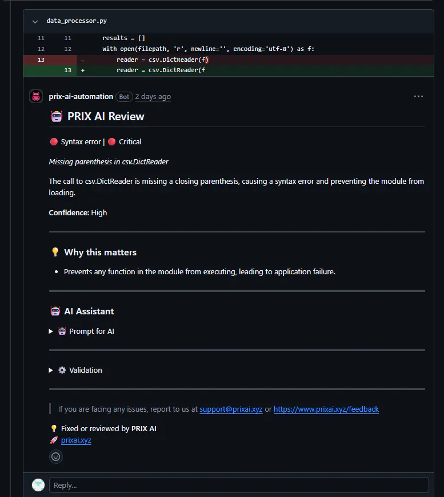
Task: Open prix-ai-automation profile link
Action: (x=81, y=97)
